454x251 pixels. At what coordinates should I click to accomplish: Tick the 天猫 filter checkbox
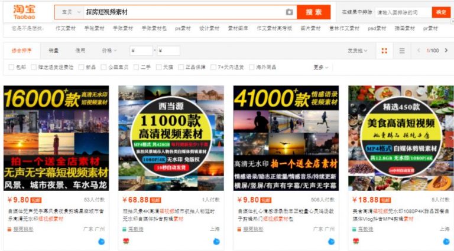pos(158,67)
